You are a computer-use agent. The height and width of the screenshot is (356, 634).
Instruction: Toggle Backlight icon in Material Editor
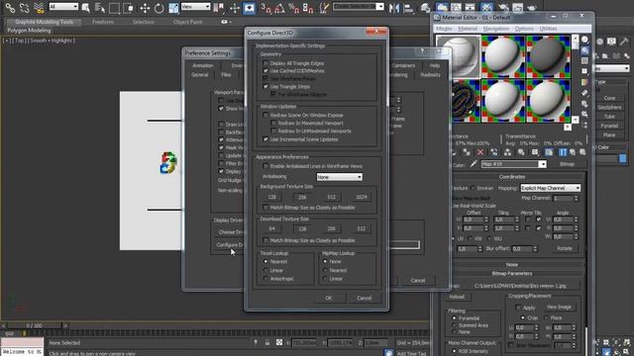click(x=585, y=50)
